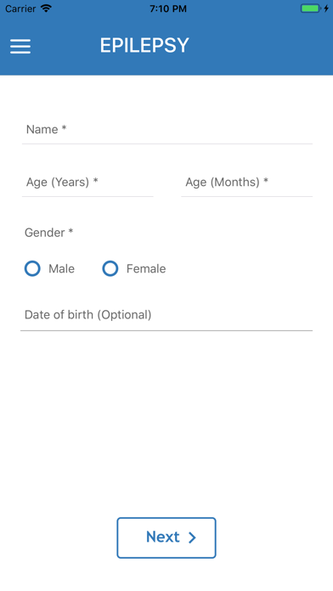Open the hamburger menu

coord(20,46)
